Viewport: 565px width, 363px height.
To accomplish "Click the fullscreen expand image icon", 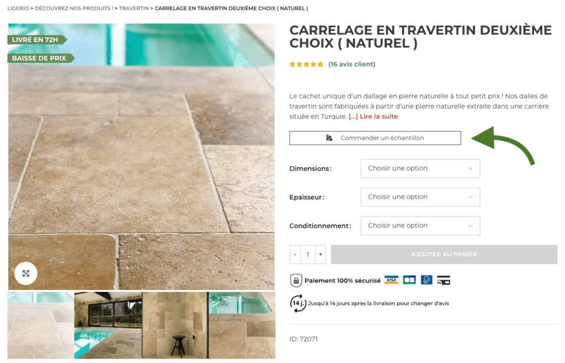I will [x=25, y=273].
